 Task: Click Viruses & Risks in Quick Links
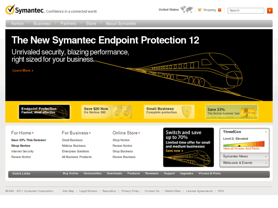tap(210, 173)
